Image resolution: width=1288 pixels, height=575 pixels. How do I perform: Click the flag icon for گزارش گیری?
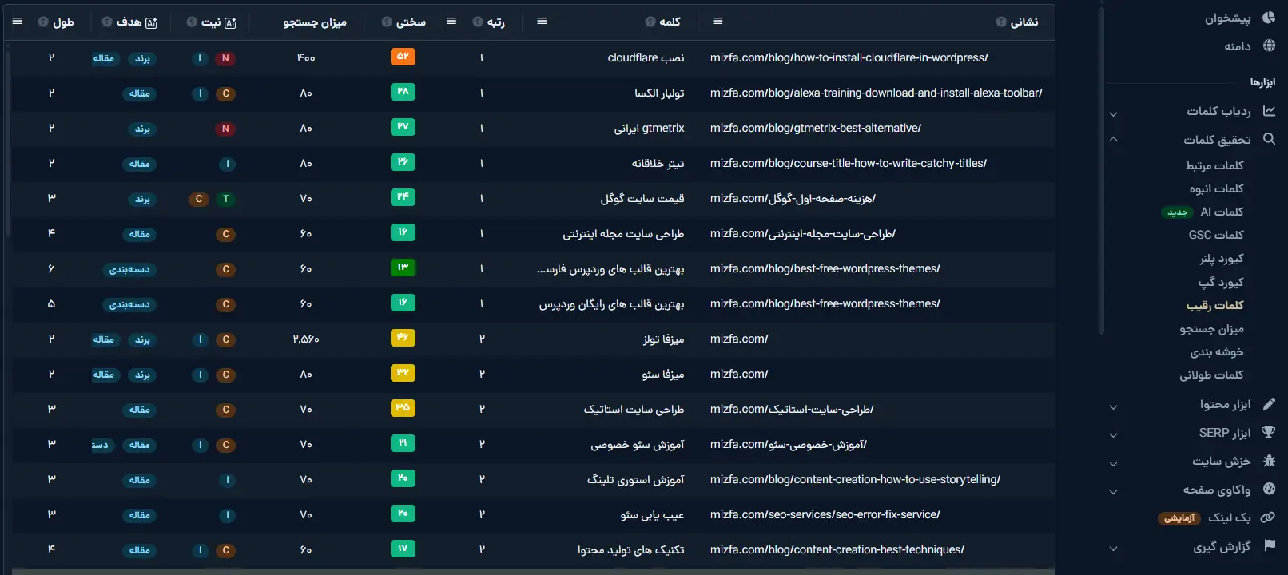pyautogui.click(x=1268, y=545)
